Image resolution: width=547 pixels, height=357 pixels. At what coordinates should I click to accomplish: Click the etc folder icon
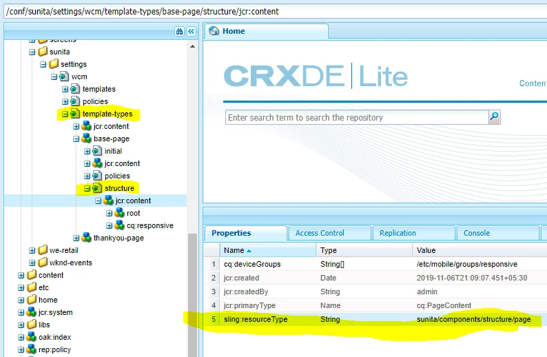coord(32,287)
